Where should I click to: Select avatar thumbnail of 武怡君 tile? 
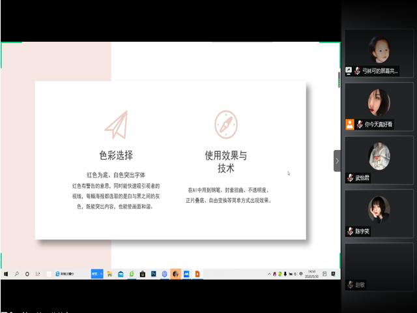(379, 156)
